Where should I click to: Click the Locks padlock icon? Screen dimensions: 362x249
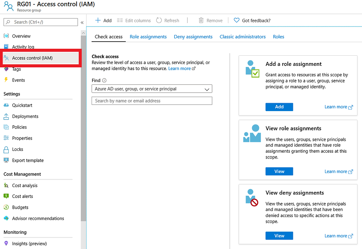click(6, 149)
